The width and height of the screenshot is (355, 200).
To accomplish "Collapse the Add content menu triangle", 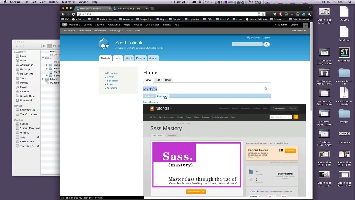I will (x=103, y=73).
